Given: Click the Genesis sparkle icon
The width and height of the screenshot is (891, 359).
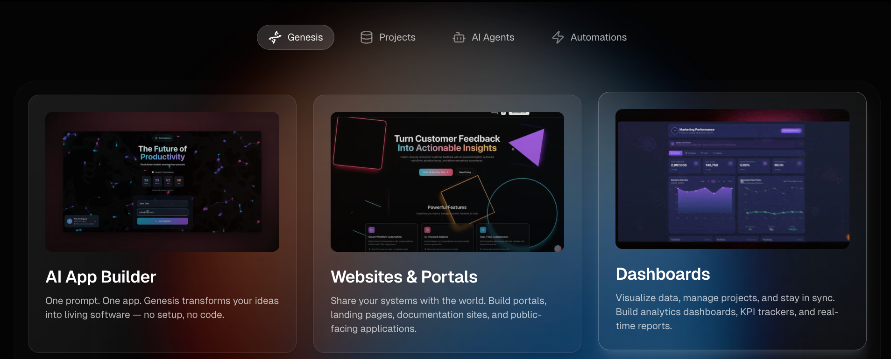Looking at the screenshot, I should 275,37.
